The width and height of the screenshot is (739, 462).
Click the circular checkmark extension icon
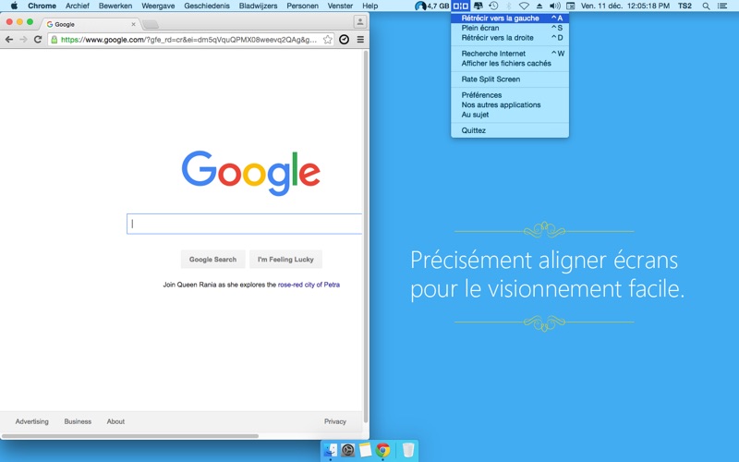(344, 40)
